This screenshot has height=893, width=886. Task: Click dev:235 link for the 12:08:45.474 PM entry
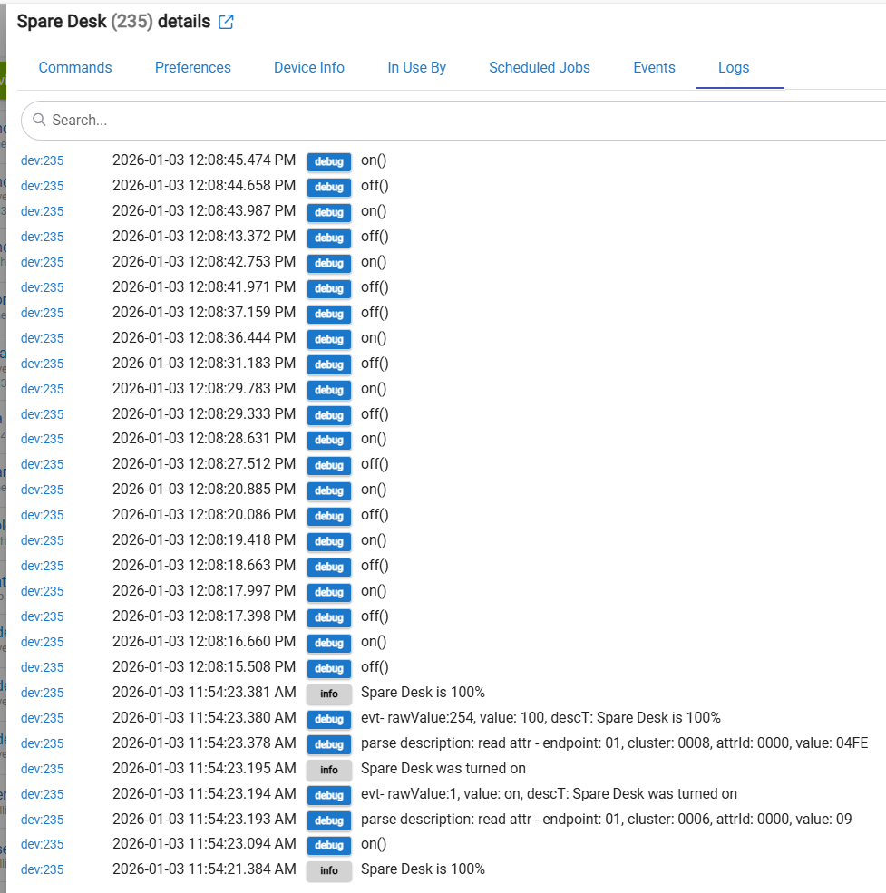point(43,160)
